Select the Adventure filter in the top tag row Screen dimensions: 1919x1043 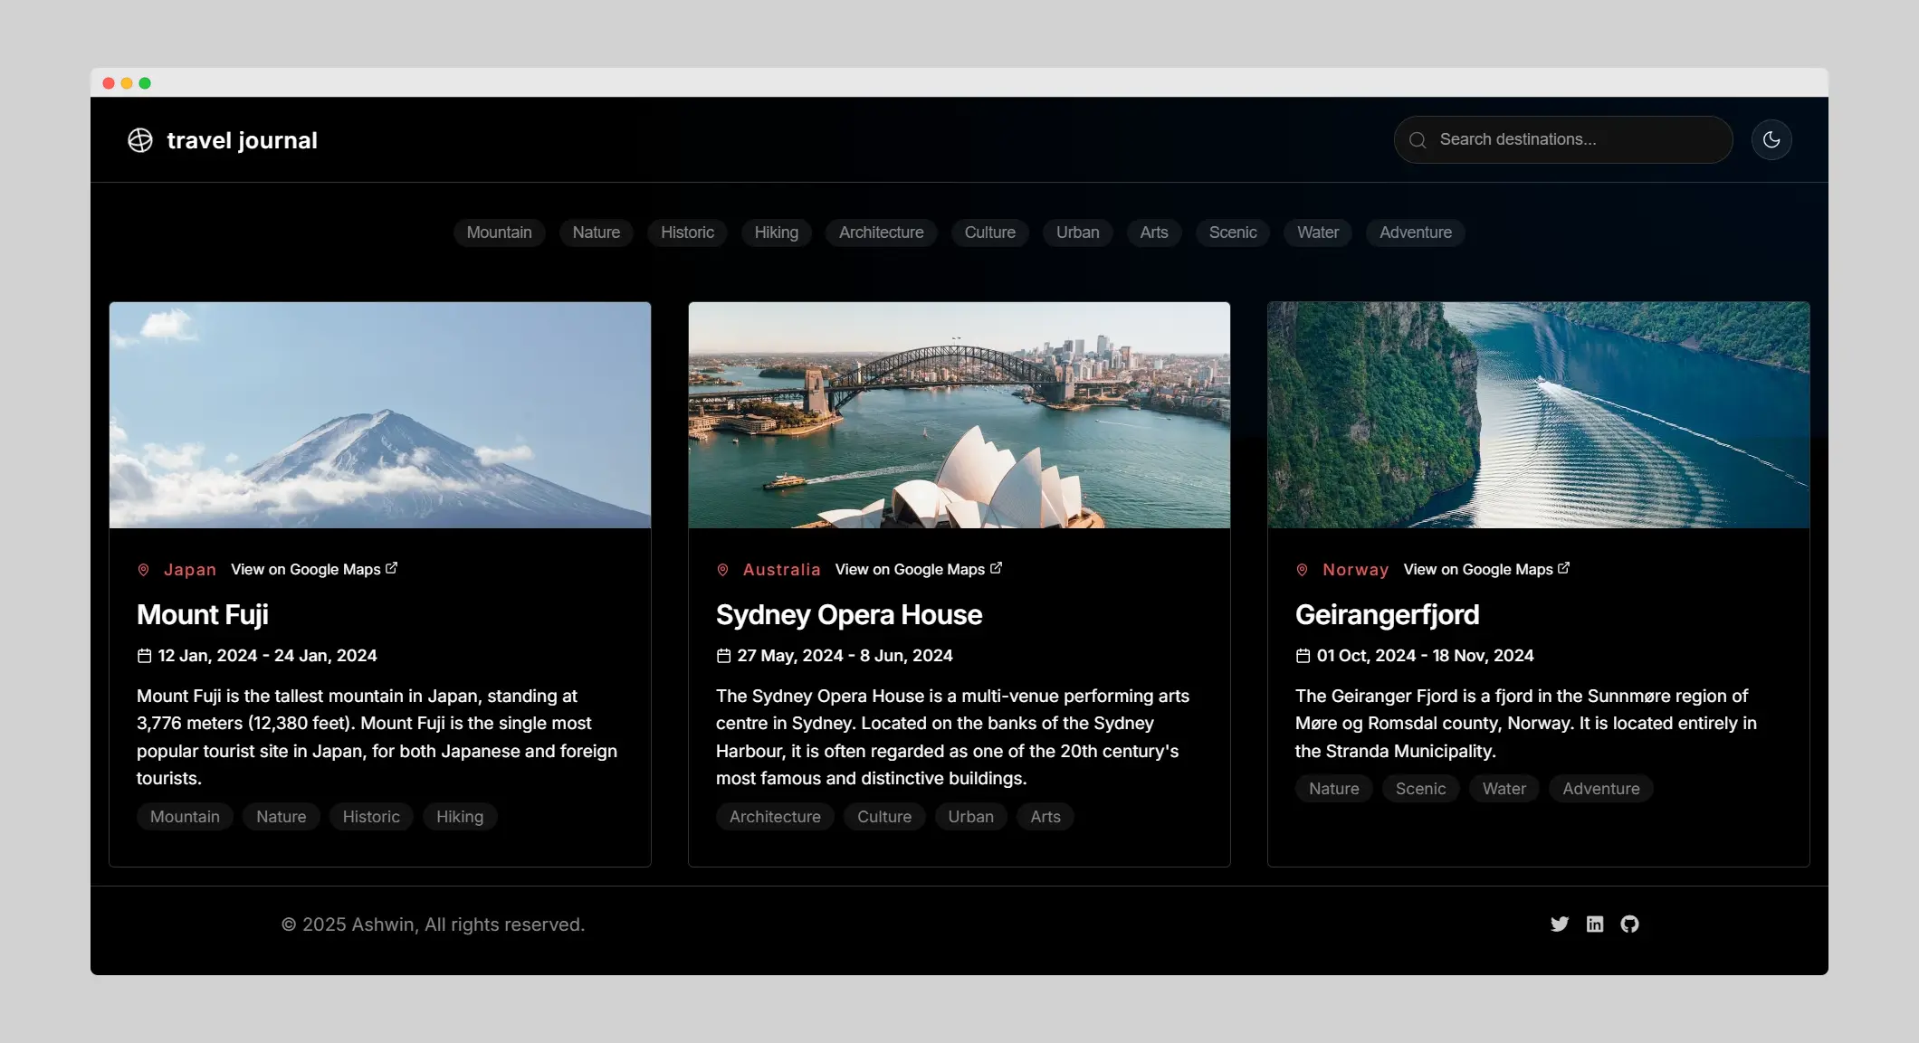[x=1415, y=232]
